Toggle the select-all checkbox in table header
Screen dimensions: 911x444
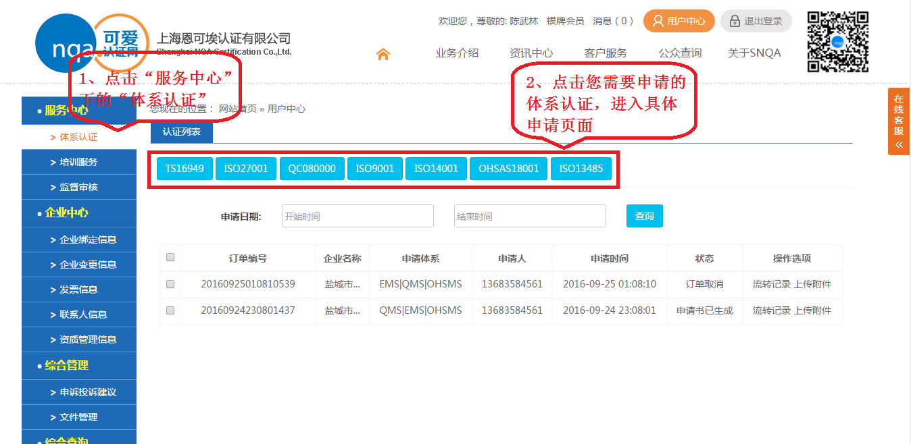[170, 257]
